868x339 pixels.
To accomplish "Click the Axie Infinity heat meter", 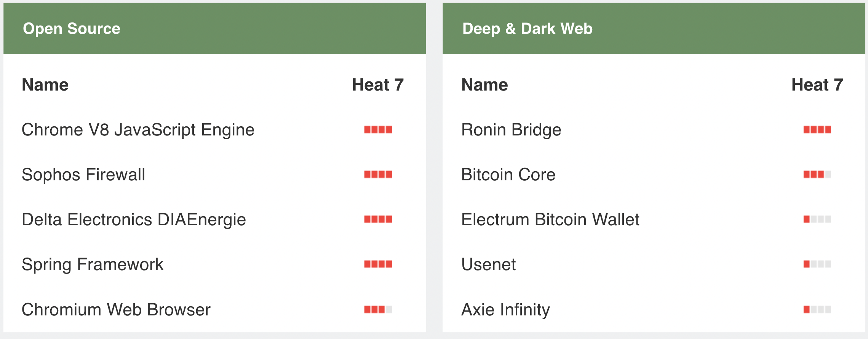I will (817, 309).
